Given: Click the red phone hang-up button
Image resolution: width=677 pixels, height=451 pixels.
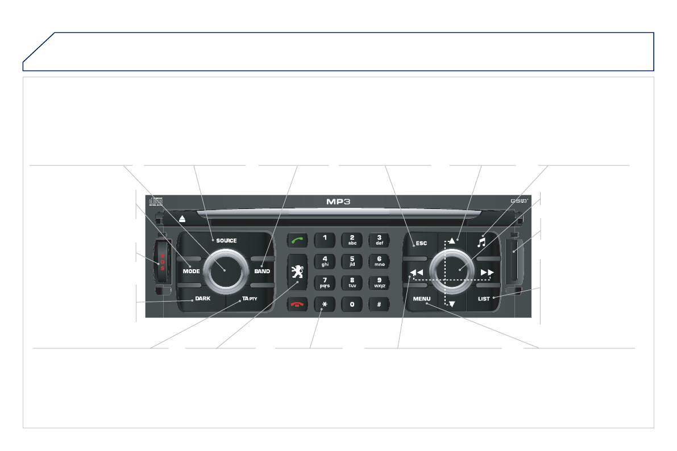Looking at the screenshot, I should 297,304.
